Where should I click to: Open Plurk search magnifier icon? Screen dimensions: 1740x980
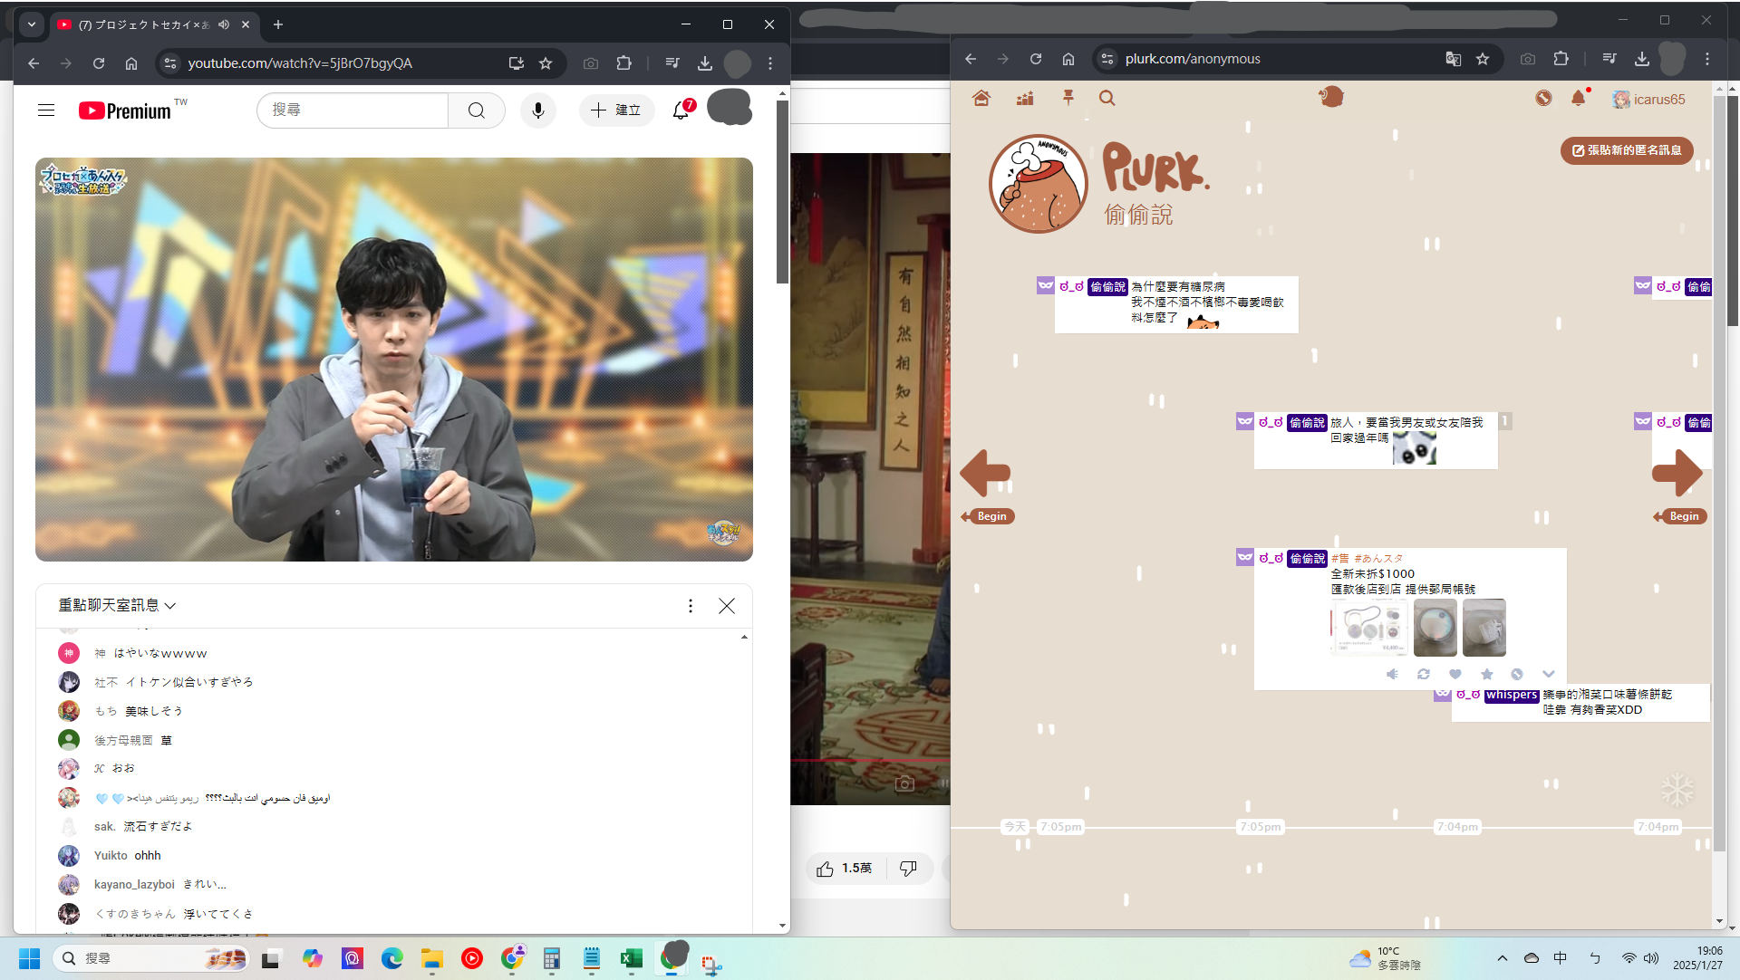coord(1107,98)
